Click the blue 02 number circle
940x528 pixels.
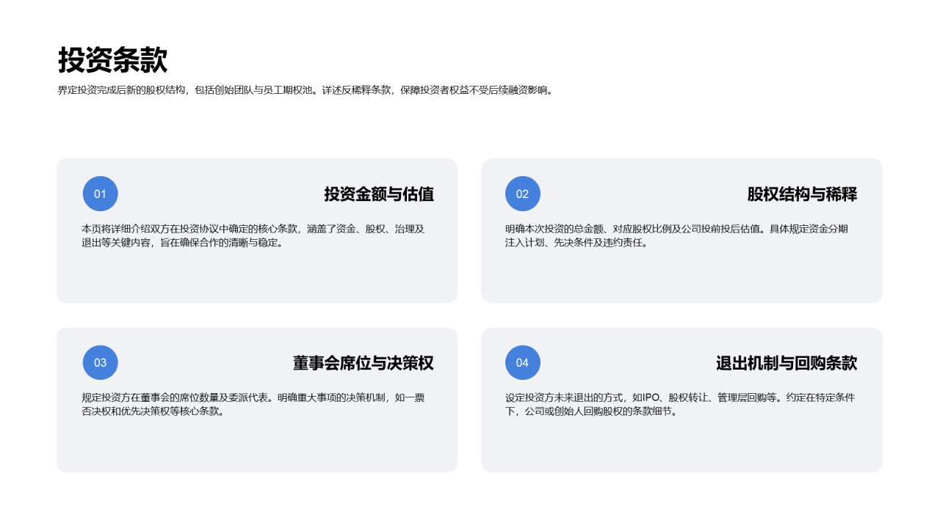pos(522,194)
